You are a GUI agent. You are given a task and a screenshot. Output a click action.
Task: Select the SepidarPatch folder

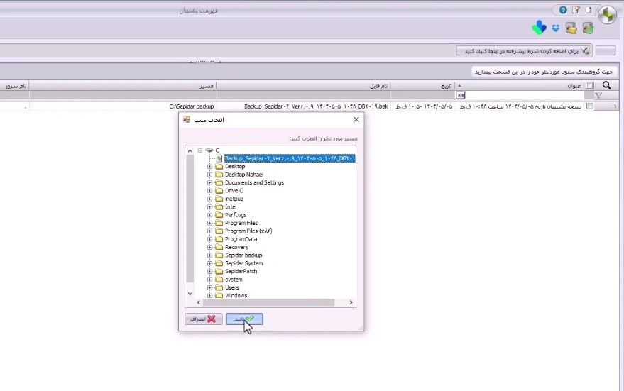pyautogui.click(x=241, y=271)
